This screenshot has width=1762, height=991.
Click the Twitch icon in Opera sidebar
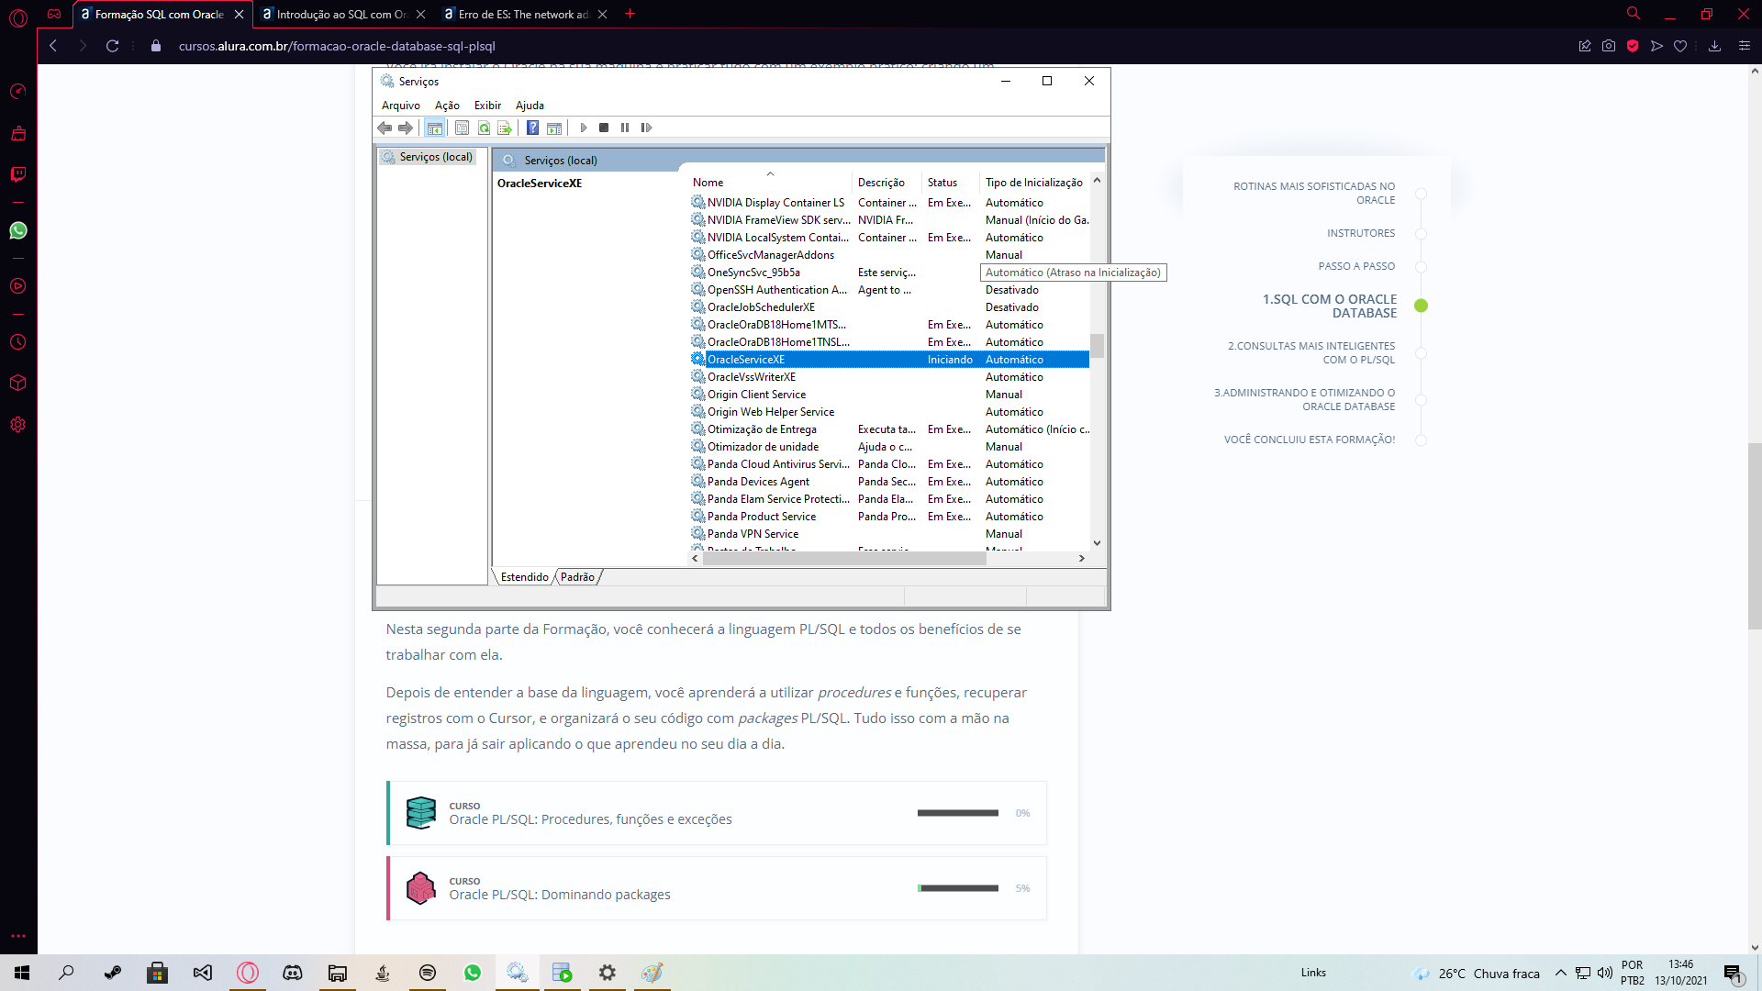click(x=18, y=174)
